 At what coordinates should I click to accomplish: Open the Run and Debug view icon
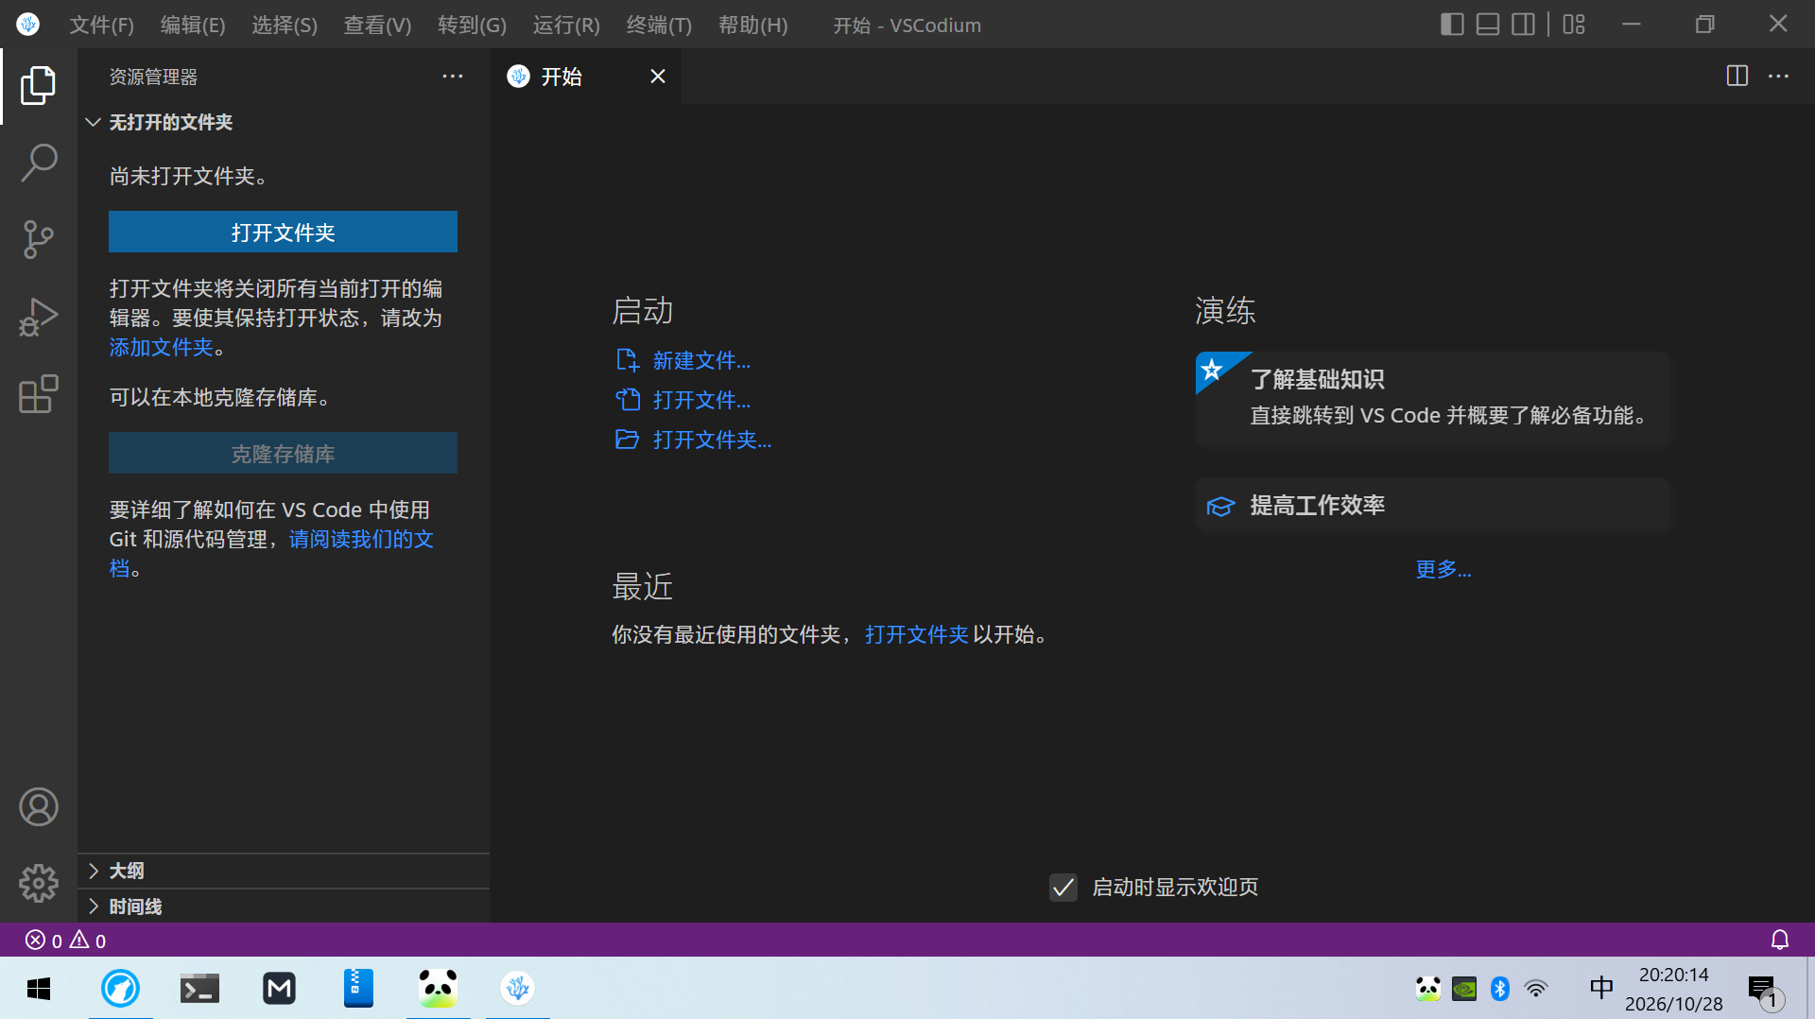pyautogui.click(x=38, y=317)
